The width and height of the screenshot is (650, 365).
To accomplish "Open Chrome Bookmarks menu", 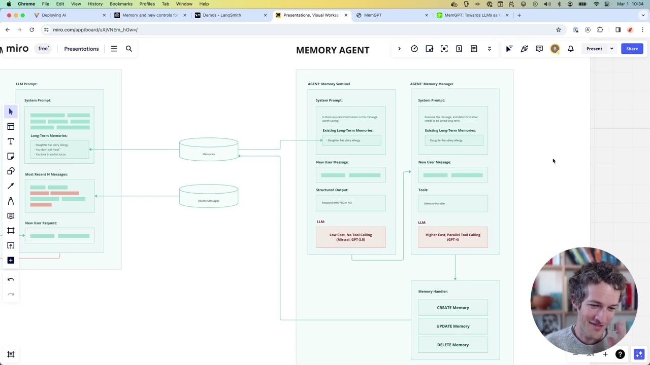I will (x=121, y=4).
